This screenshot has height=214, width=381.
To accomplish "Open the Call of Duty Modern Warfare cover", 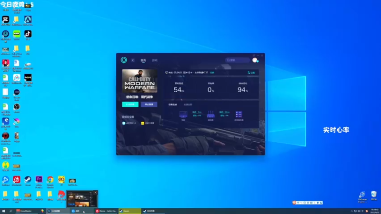I will click(140, 81).
